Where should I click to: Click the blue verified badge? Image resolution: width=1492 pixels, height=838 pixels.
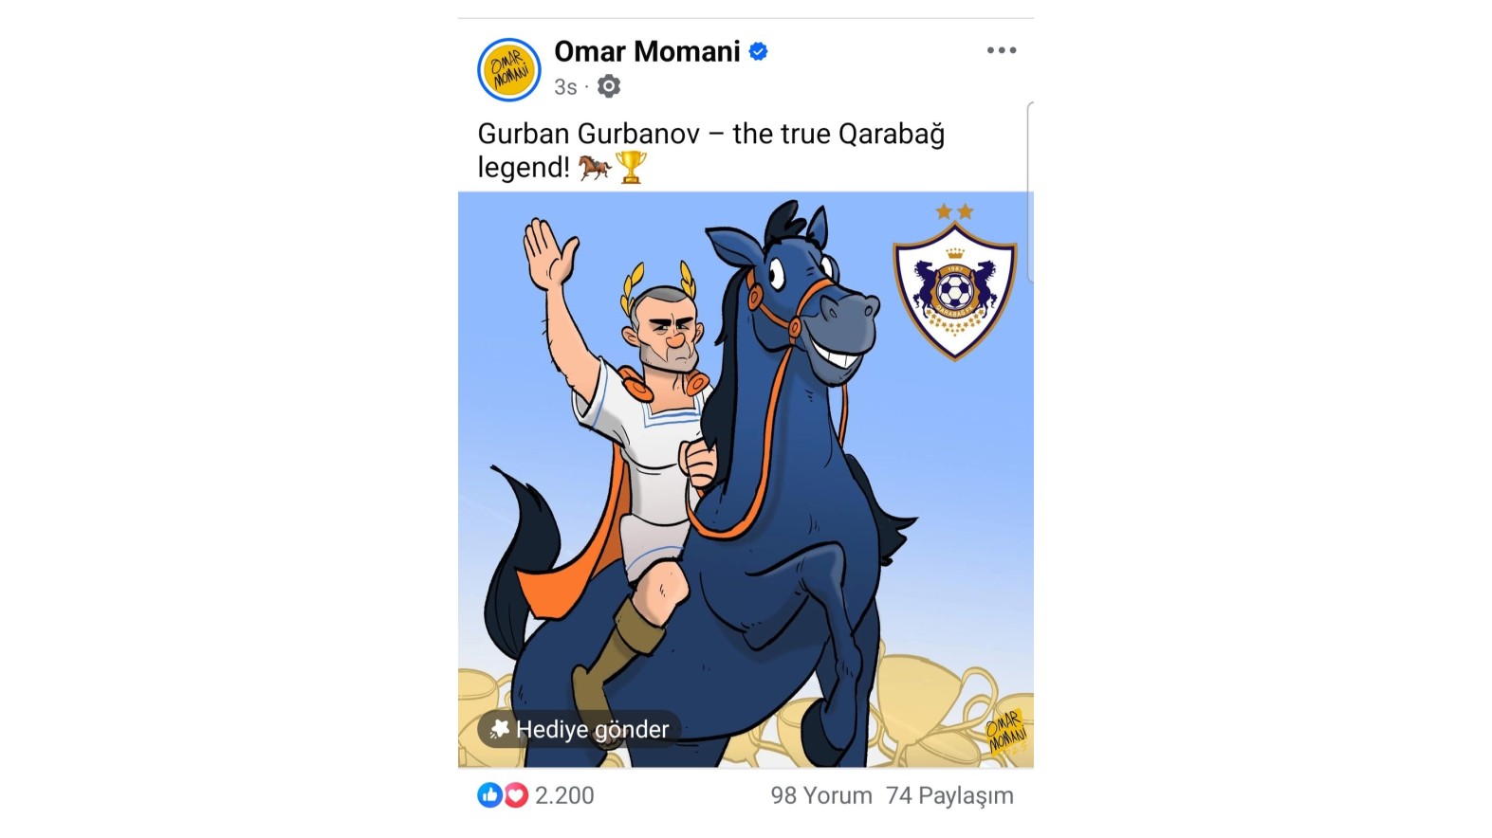coord(758,51)
